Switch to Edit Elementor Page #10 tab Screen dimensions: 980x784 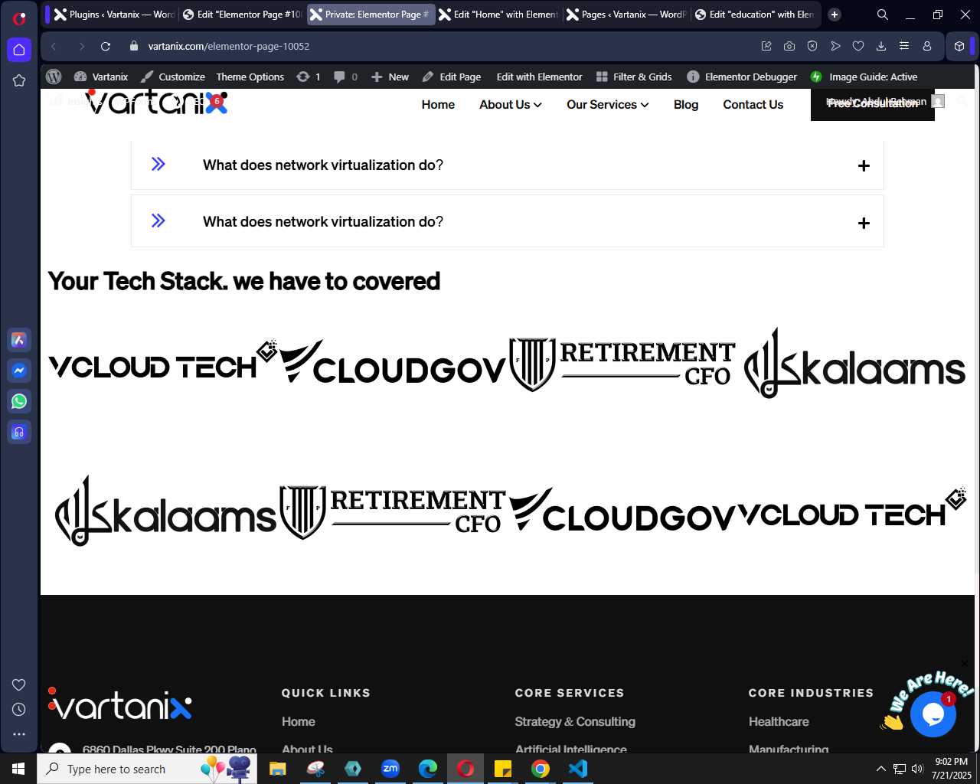(x=243, y=15)
